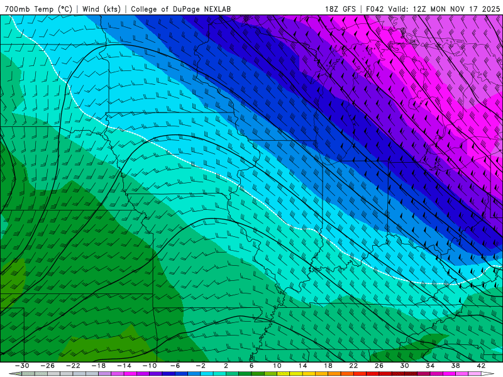The width and height of the screenshot is (503, 377).
Task: Click the positive 10 color scale label
Action: tap(277, 366)
